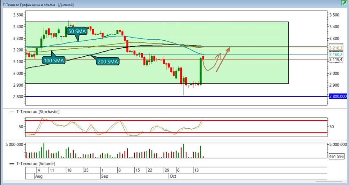Click date label 13 on time axis
The height and width of the screenshot is (185, 349).
(x=196, y=170)
